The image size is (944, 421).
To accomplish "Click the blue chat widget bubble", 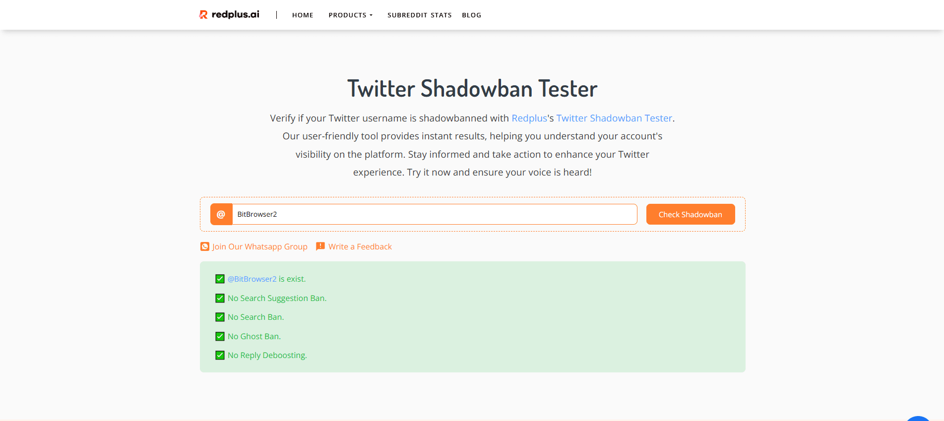I will [x=918, y=419].
